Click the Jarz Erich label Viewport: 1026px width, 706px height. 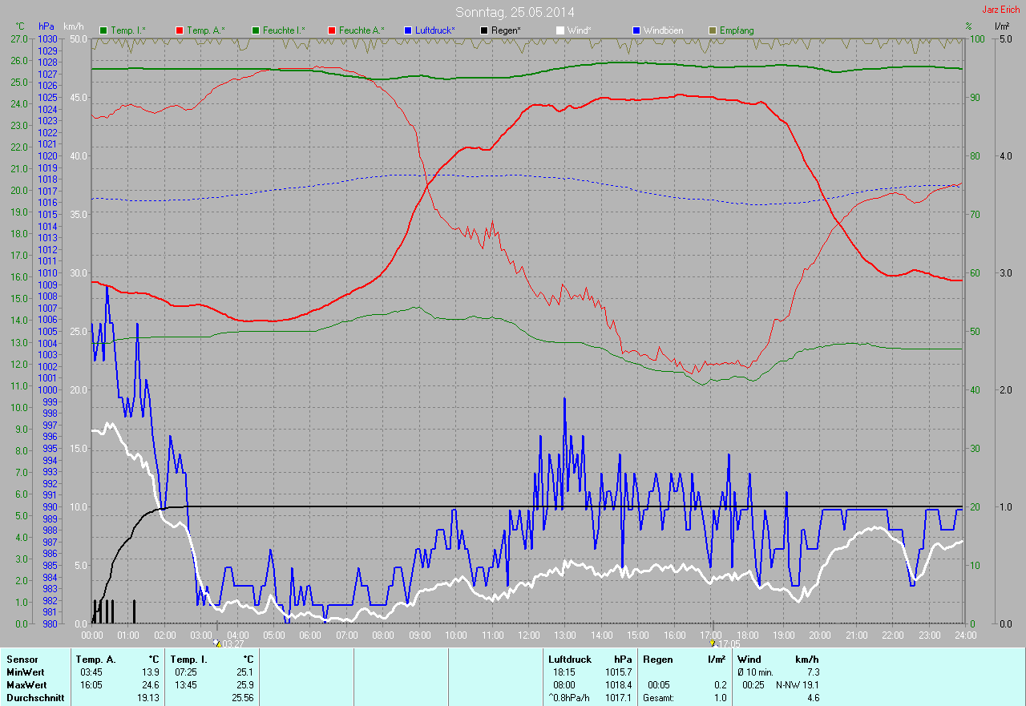(1001, 10)
